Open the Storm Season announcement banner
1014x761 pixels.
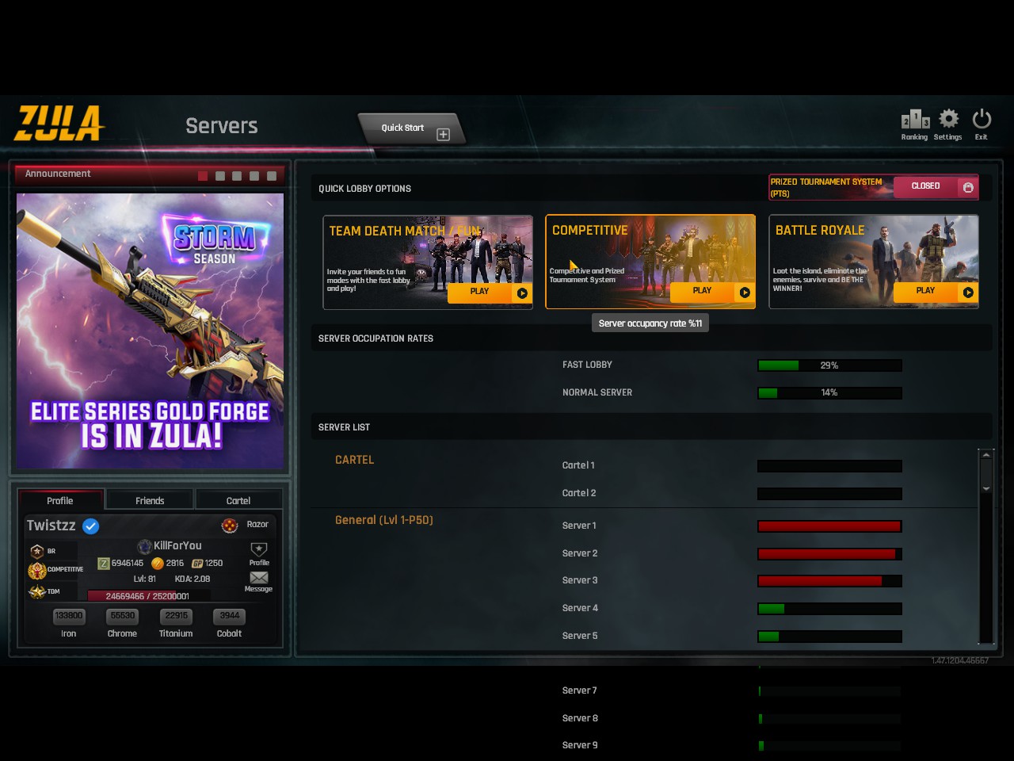point(151,331)
